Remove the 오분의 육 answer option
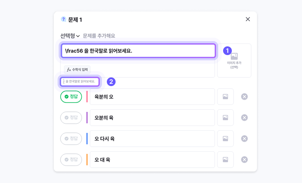302x183 pixels. (x=244, y=117)
